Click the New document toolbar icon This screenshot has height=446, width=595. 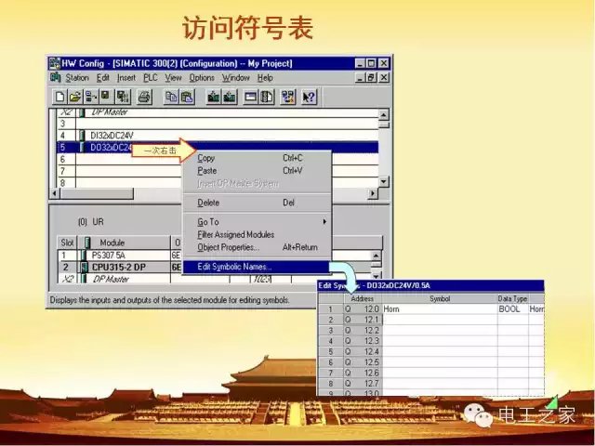[x=59, y=96]
